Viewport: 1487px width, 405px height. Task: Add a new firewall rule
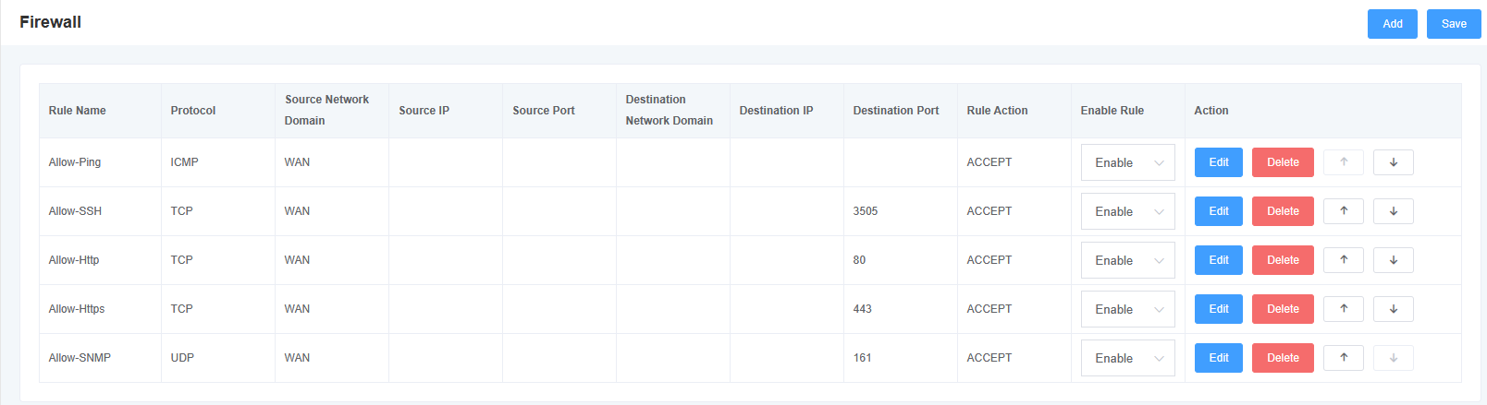coord(1393,24)
